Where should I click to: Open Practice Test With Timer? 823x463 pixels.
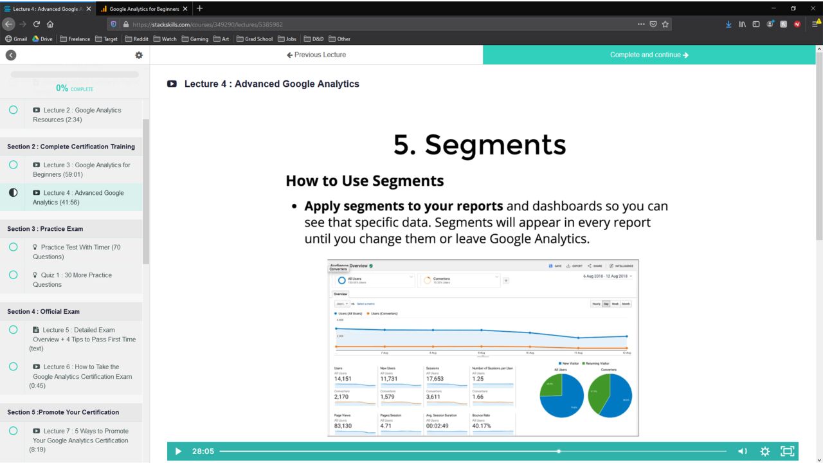point(76,251)
